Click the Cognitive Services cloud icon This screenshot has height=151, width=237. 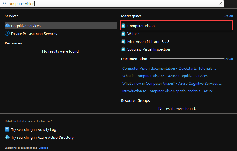pyautogui.click(x=7, y=26)
